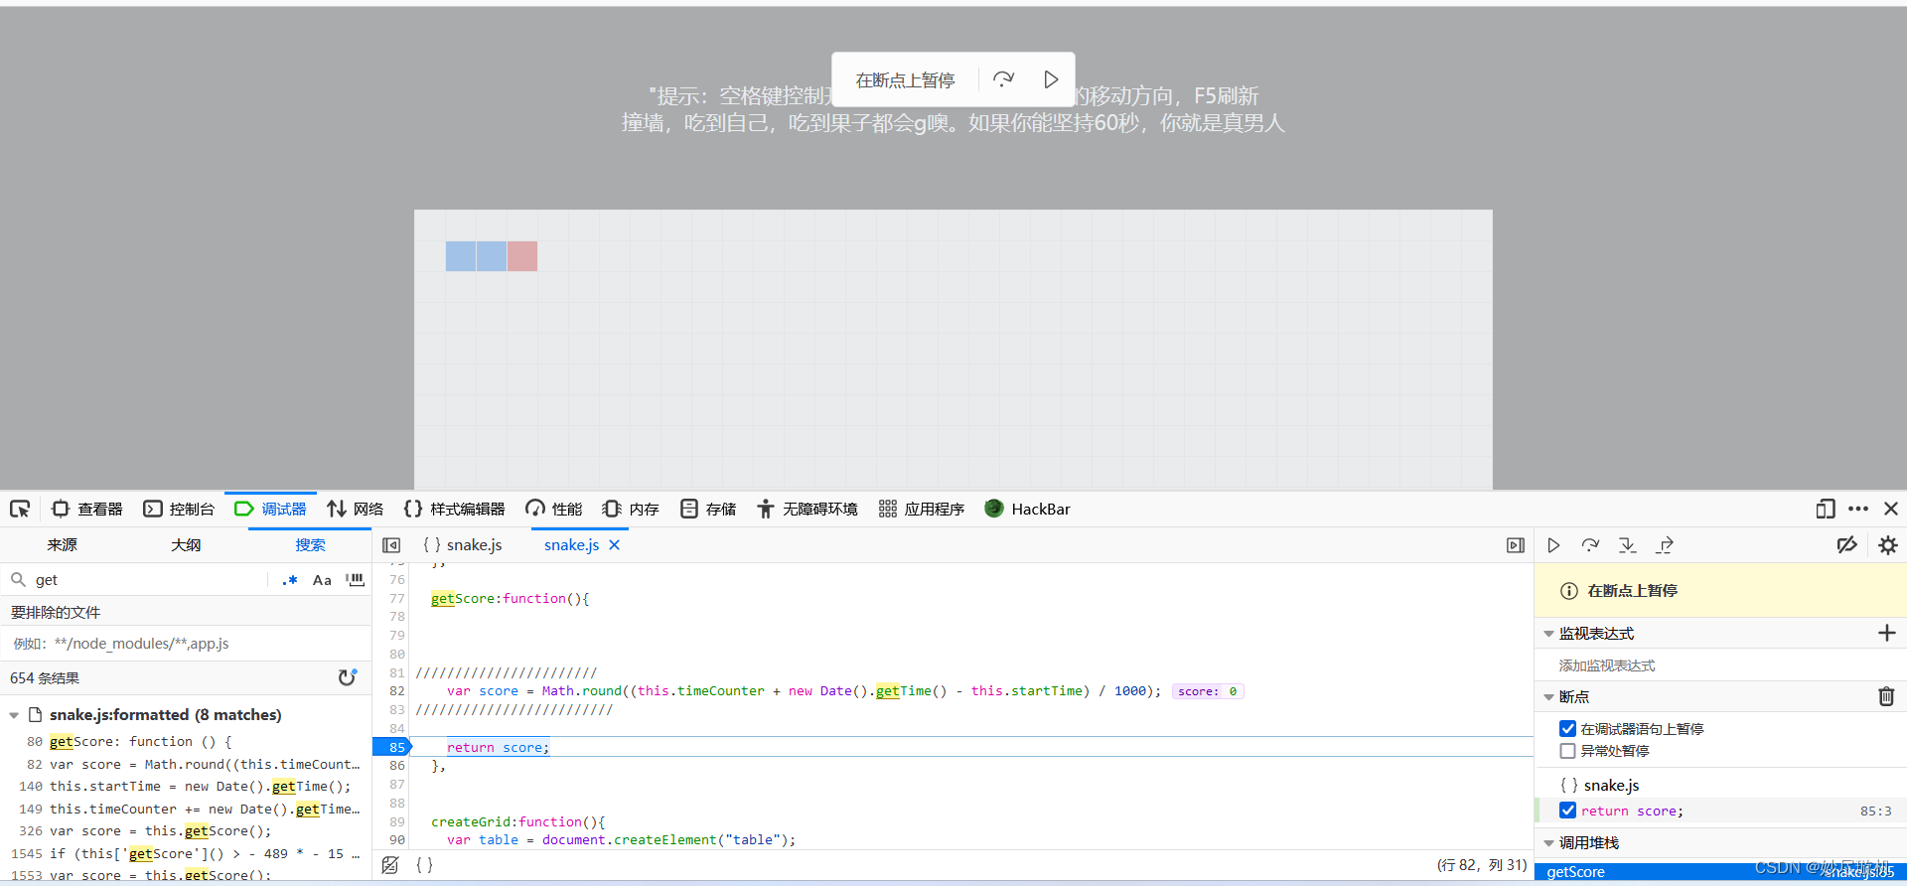Toggle regular expression search option

(x=290, y=580)
